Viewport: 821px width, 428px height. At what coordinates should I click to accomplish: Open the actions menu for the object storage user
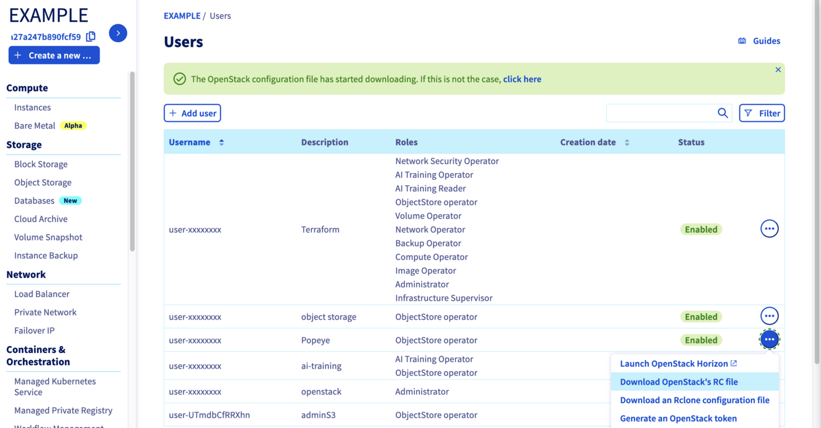(x=769, y=315)
